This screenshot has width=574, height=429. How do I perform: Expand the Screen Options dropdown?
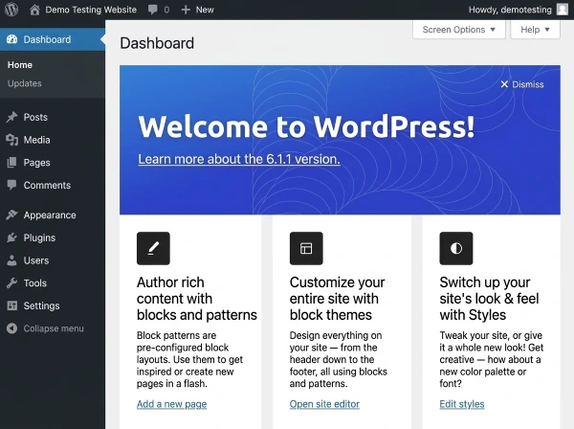pos(459,30)
